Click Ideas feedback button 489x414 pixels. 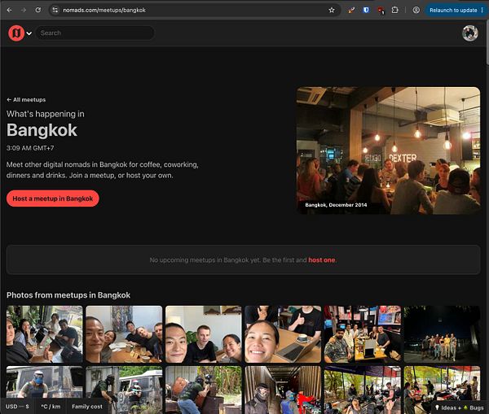tap(447, 407)
